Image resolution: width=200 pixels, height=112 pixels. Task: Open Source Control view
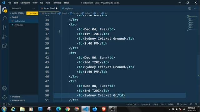[4, 28]
